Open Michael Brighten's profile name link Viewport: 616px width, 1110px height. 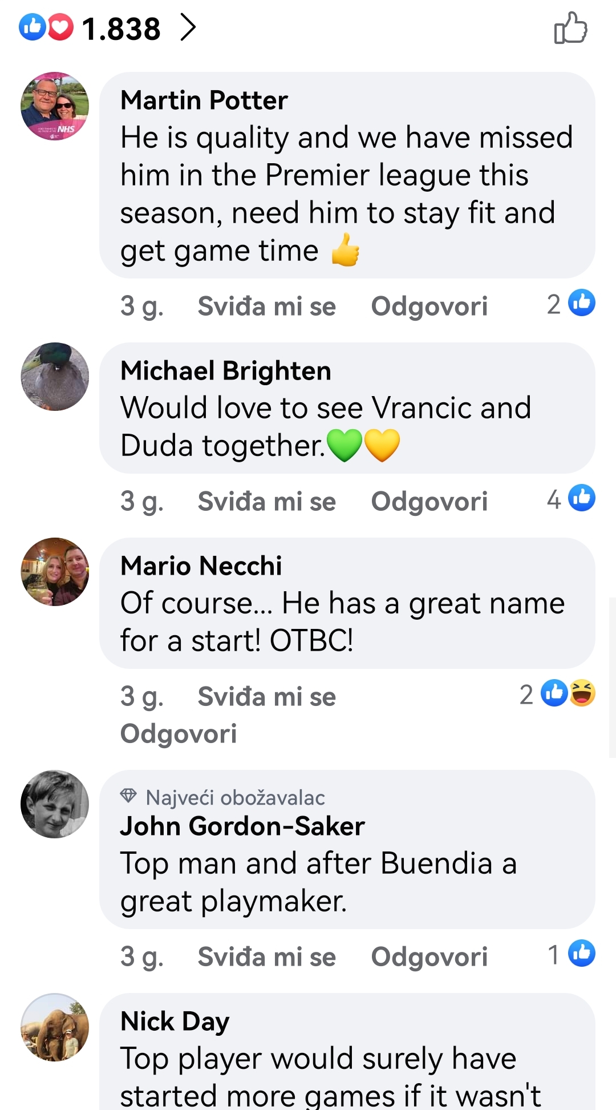(226, 371)
